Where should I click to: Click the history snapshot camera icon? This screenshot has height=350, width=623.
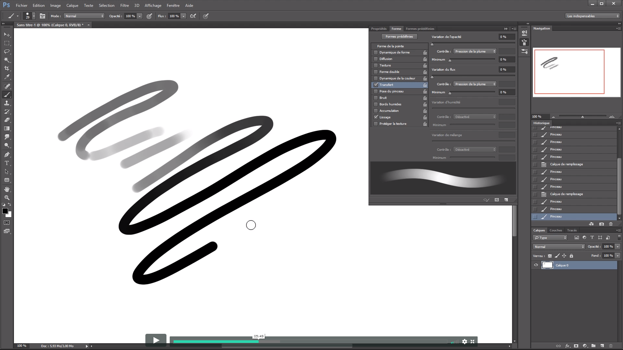(x=602, y=224)
